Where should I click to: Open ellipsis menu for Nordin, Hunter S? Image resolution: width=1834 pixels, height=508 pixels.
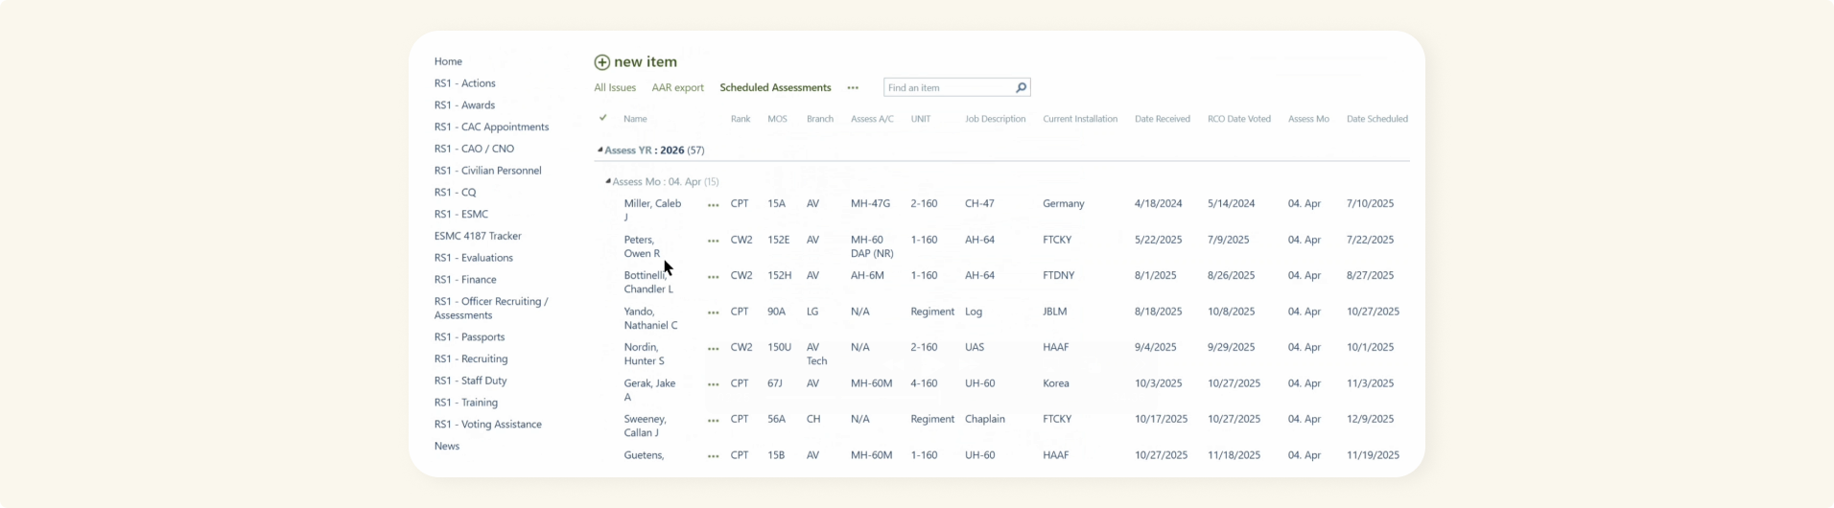click(x=713, y=349)
